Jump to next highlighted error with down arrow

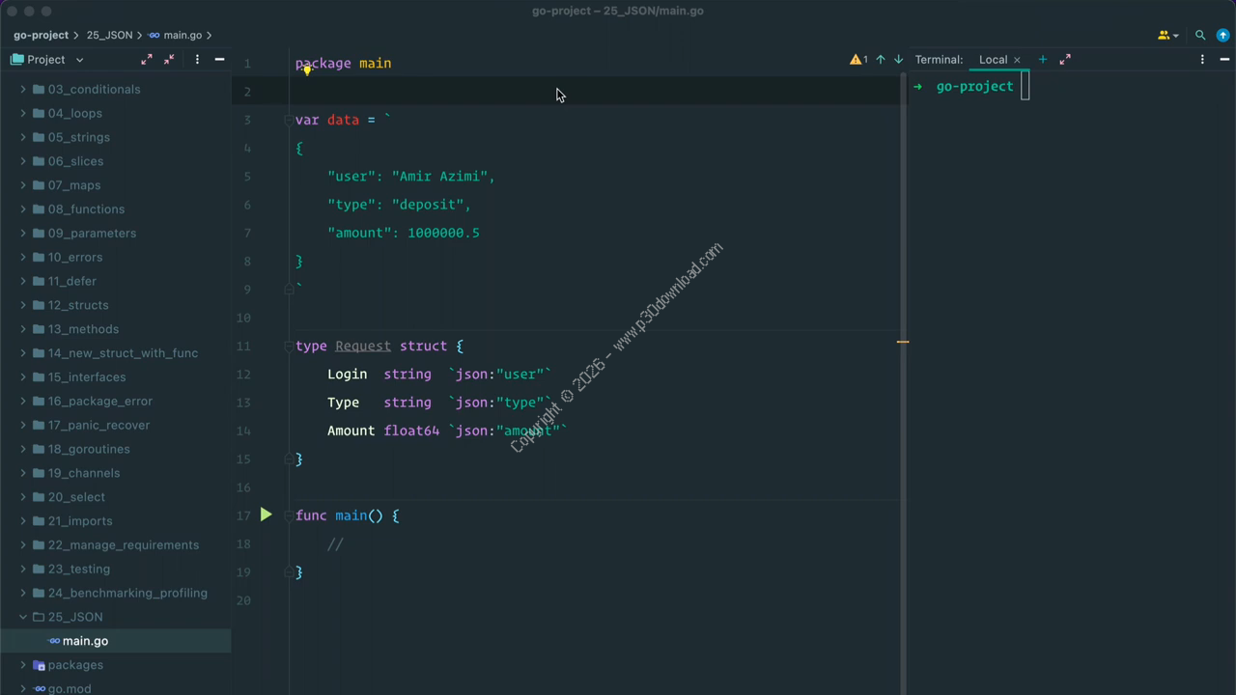898,60
